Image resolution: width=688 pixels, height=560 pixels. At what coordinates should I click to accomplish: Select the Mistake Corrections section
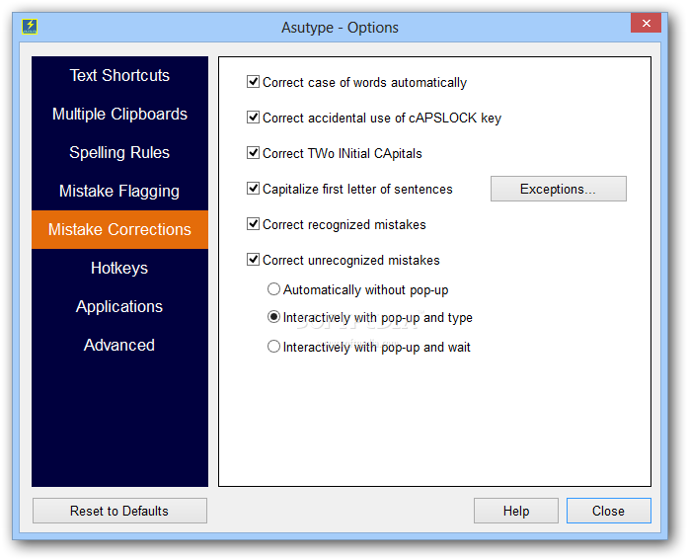(119, 229)
